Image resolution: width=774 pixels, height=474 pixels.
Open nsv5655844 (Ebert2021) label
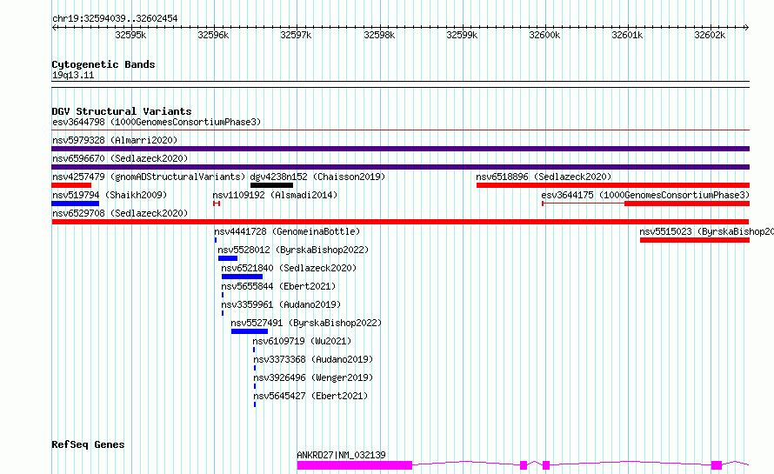click(x=278, y=286)
